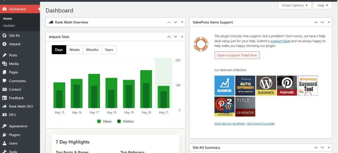The width and height of the screenshot is (338, 153).
Task: Click the Tools wrench icon
Action: 5,151
